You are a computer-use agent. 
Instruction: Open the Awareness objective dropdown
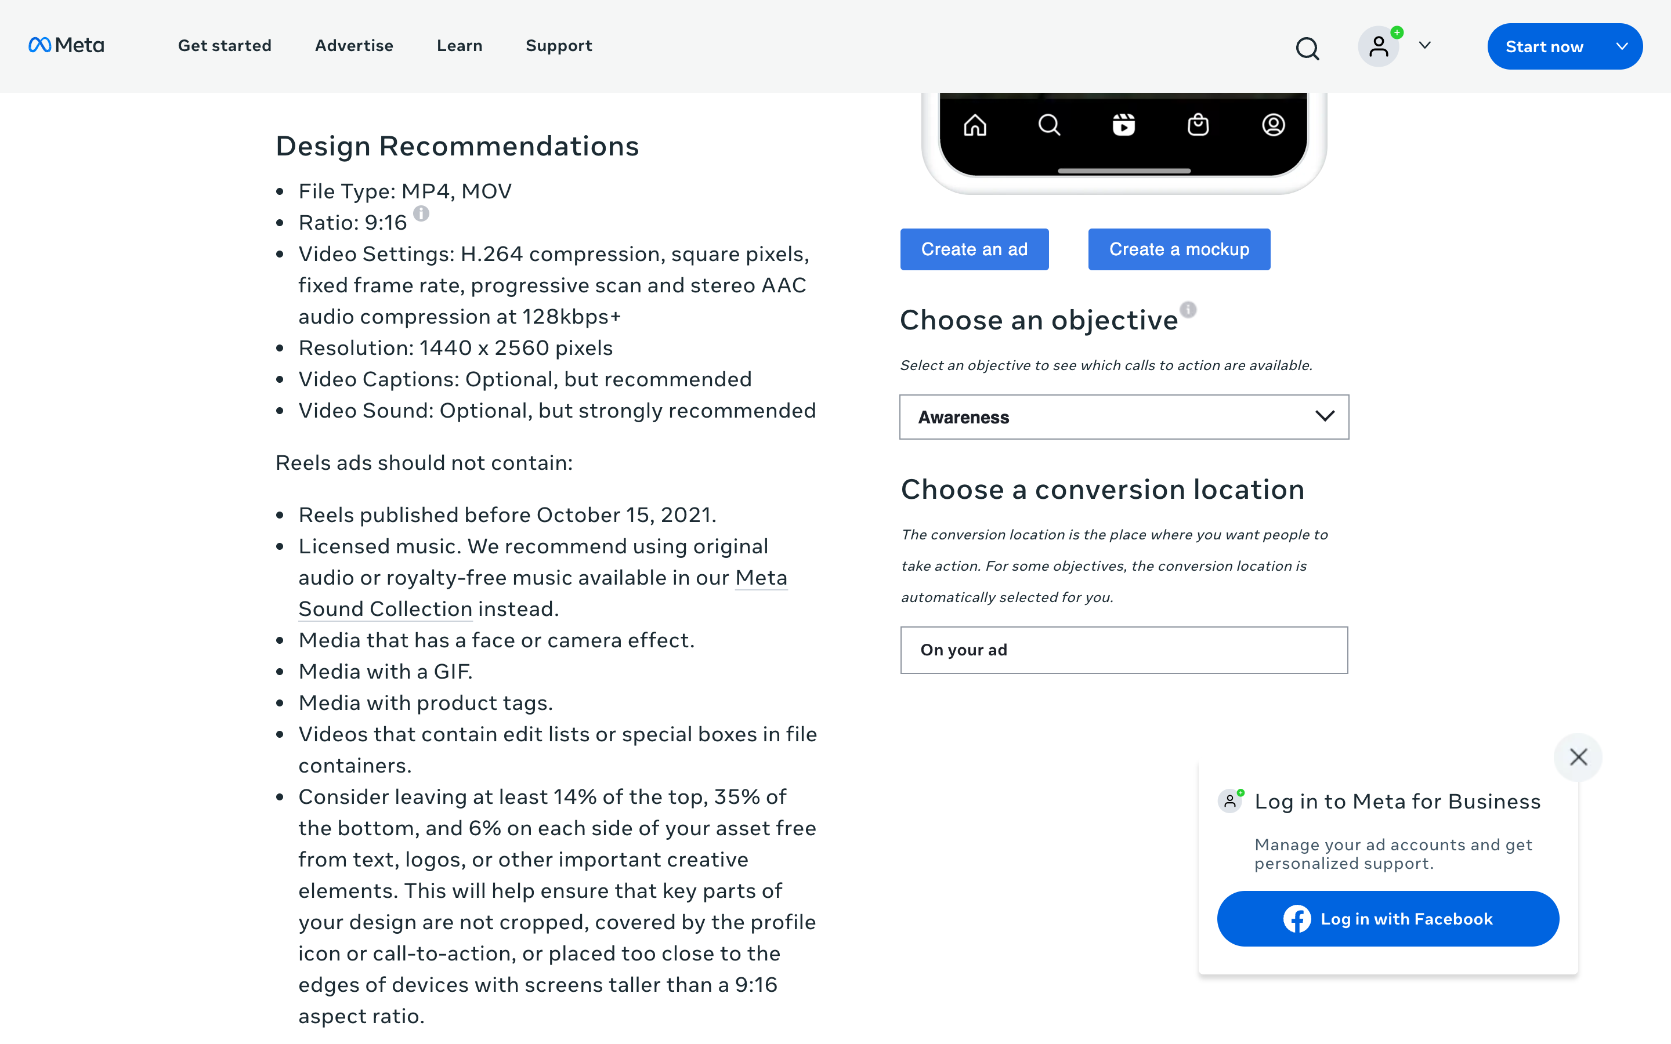1123,417
